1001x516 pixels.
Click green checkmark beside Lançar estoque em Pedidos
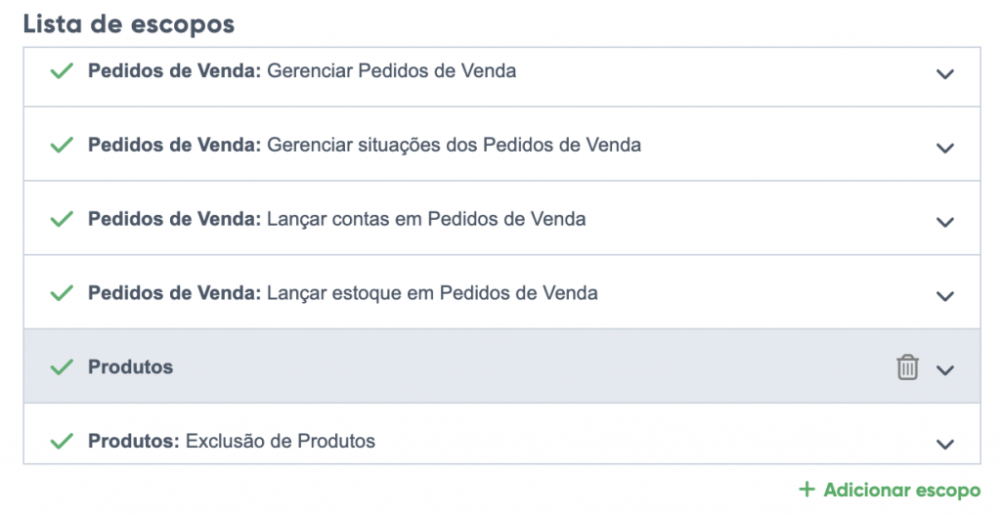click(x=62, y=293)
